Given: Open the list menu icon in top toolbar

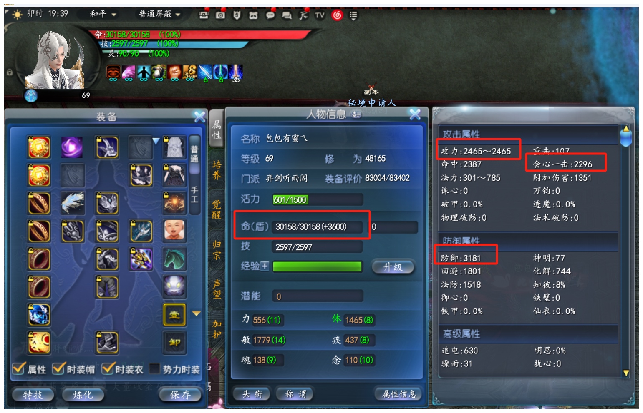Looking at the screenshot, I should pos(353,15).
